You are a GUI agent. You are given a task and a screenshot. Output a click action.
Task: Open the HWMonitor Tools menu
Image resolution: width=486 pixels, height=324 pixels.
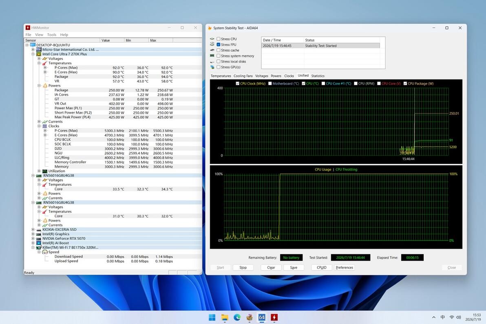[x=51, y=35]
